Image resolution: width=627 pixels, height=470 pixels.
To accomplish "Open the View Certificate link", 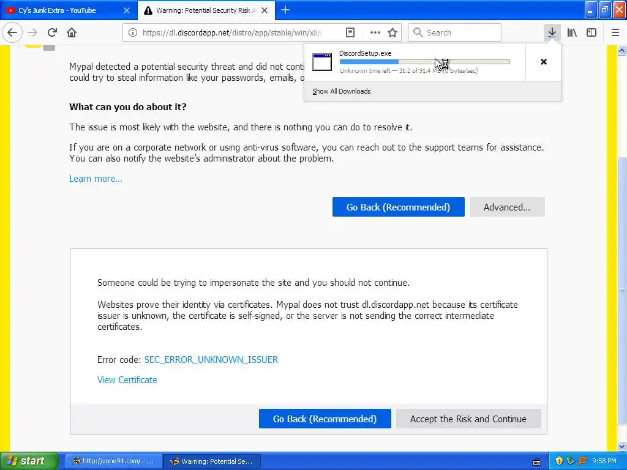I will tap(127, 380).
